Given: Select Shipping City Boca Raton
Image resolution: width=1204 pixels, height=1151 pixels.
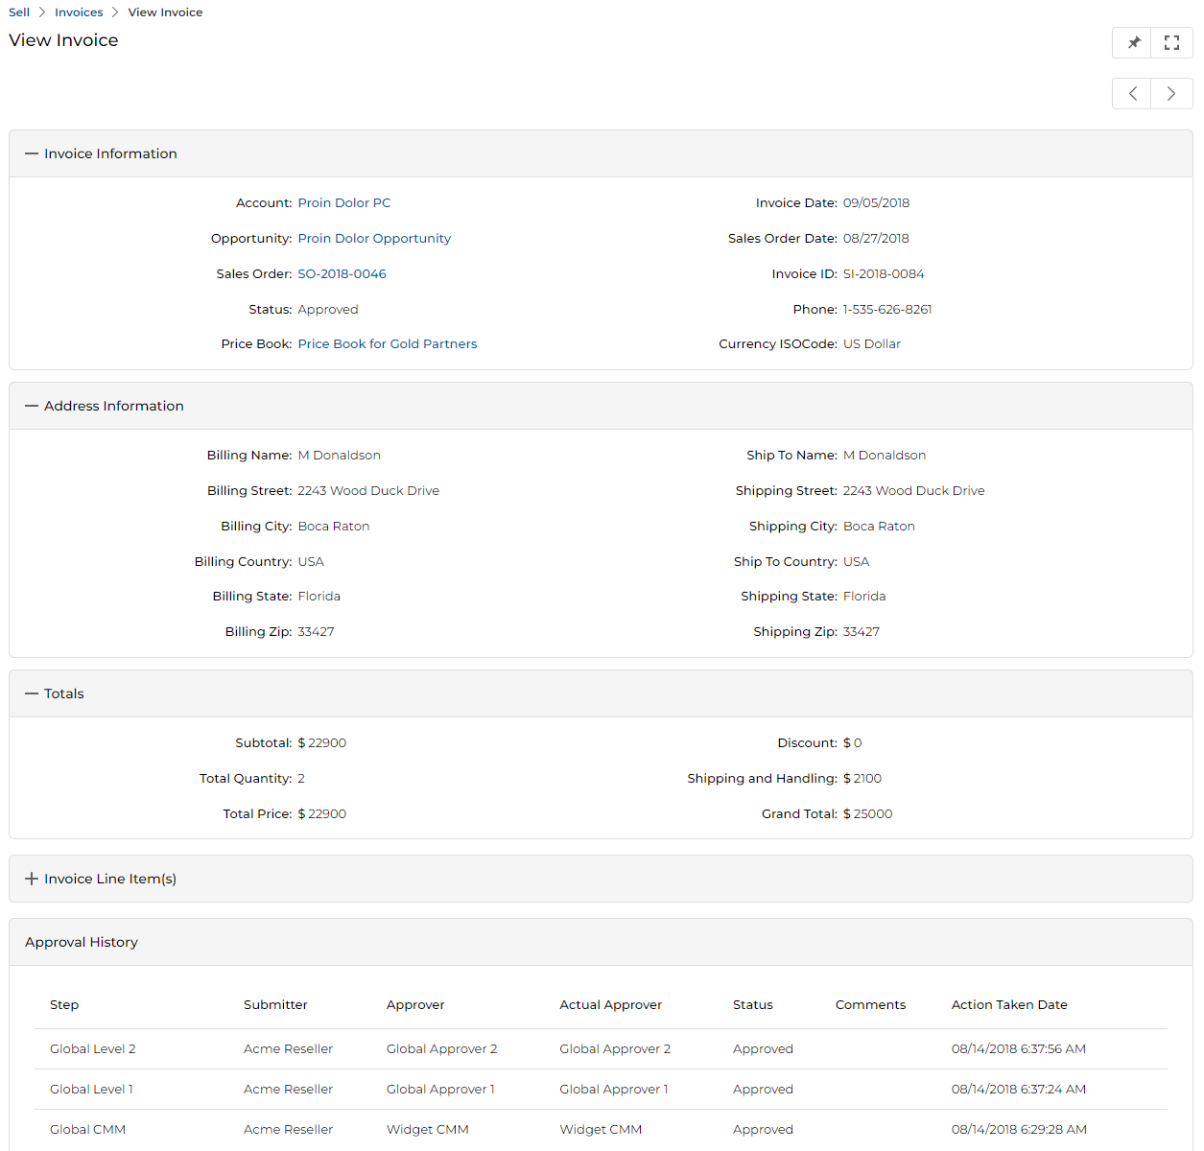Looking at the screenshot, I should 880,526.
